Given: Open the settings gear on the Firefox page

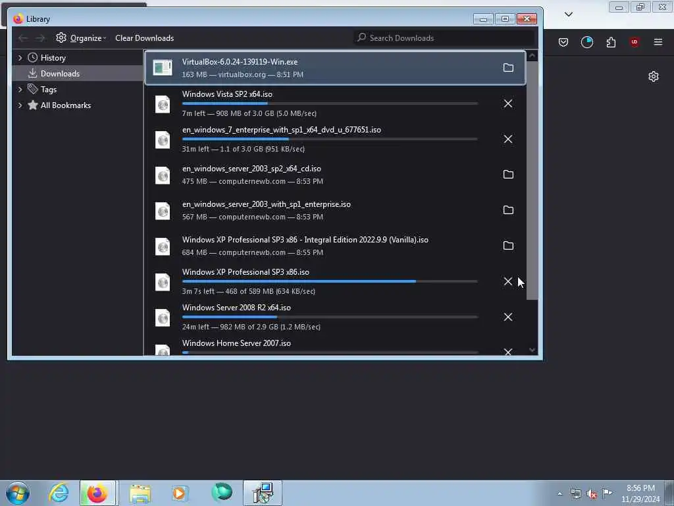Looking at the screenshot, I should point(654,76).
